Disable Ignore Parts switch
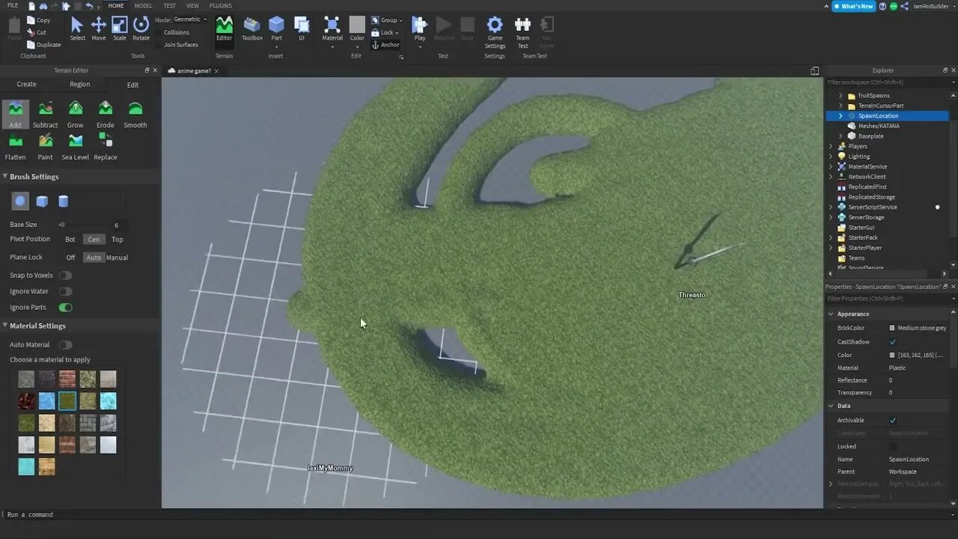Image resolution: width=958 pixels, height=539 pixels. click(66, 307)
